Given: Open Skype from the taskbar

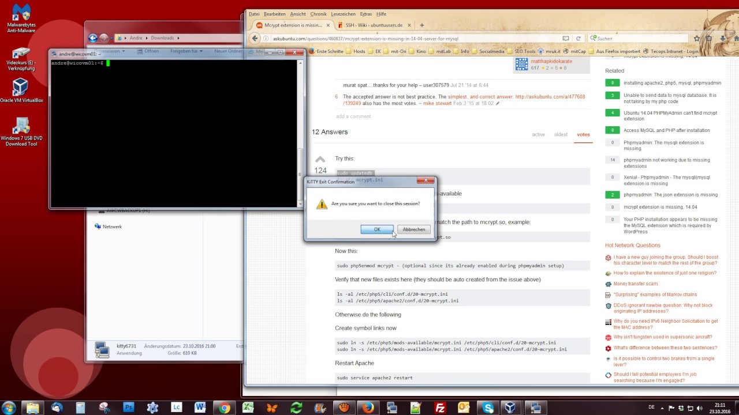Looking at the screenshot, I should 487,408.
